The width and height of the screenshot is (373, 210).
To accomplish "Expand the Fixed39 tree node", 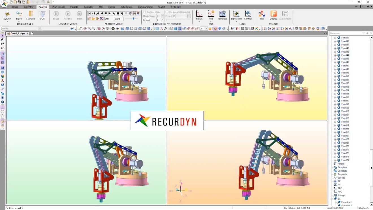I will tap(335, 38).
